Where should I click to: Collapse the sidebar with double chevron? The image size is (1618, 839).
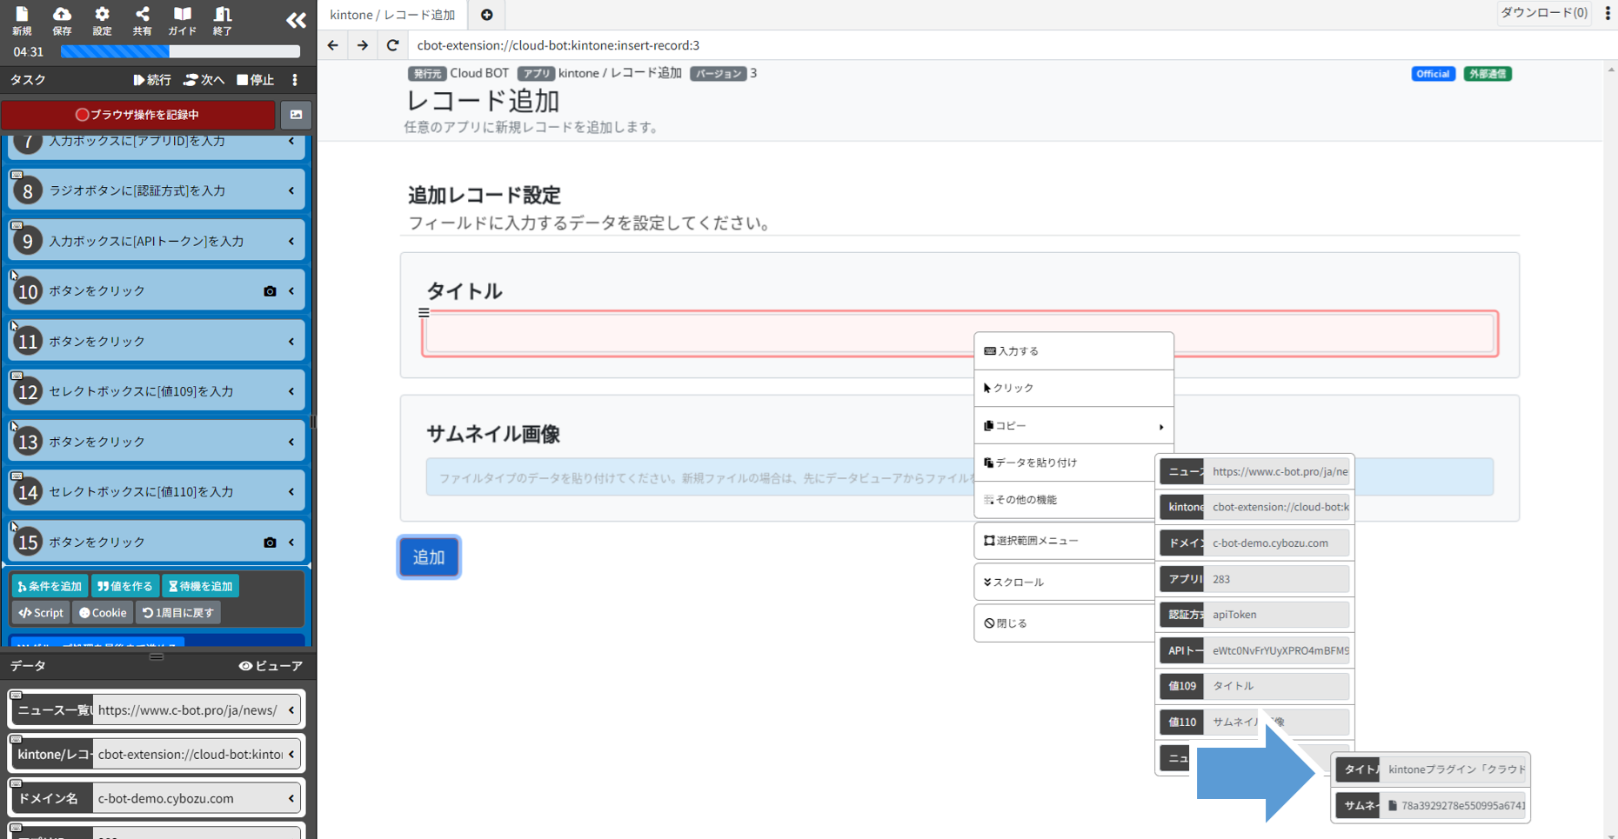[x=296, y=20]
